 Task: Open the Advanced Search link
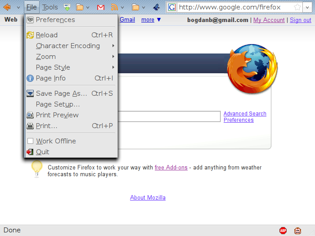click(245, 114)
